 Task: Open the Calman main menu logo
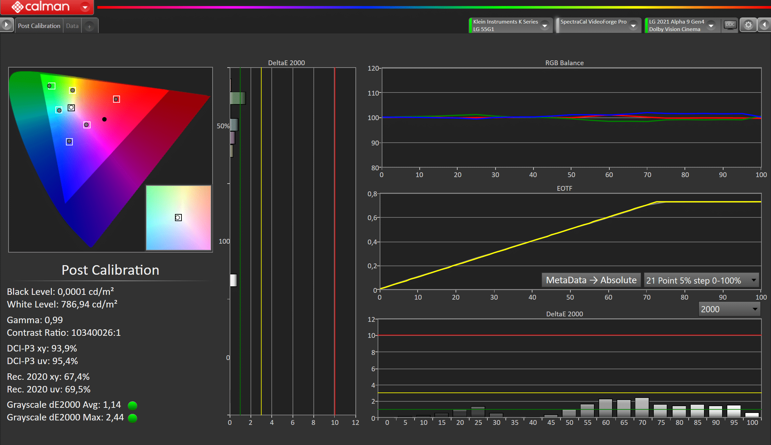tap(40, 6)
